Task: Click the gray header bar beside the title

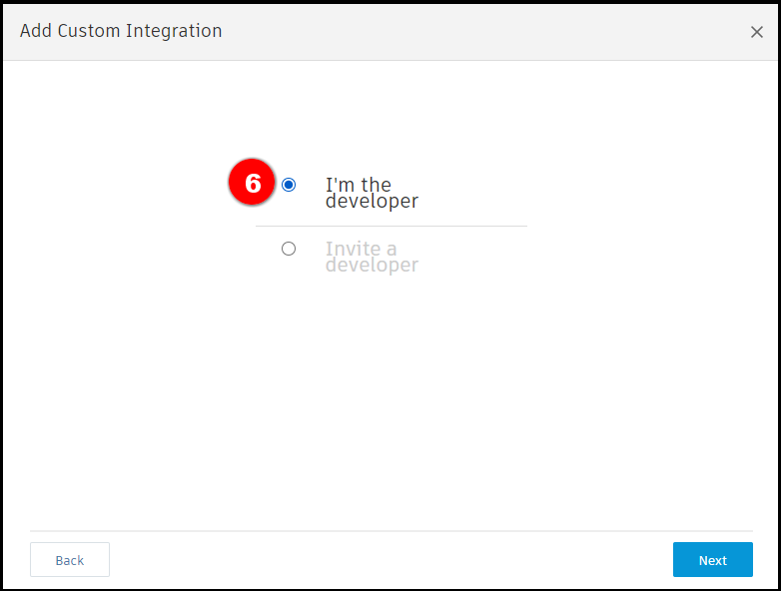Action: coord(479,31)
